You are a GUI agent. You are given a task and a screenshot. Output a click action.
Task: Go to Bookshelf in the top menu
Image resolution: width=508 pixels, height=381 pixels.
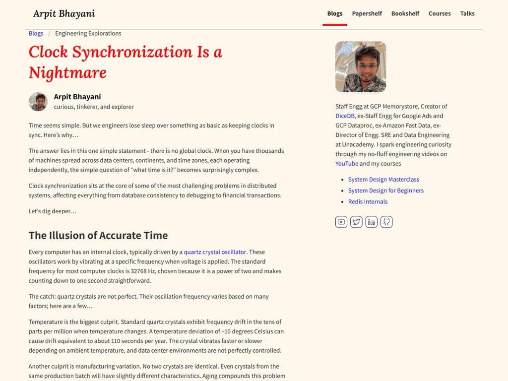click(x=405, y=13)
